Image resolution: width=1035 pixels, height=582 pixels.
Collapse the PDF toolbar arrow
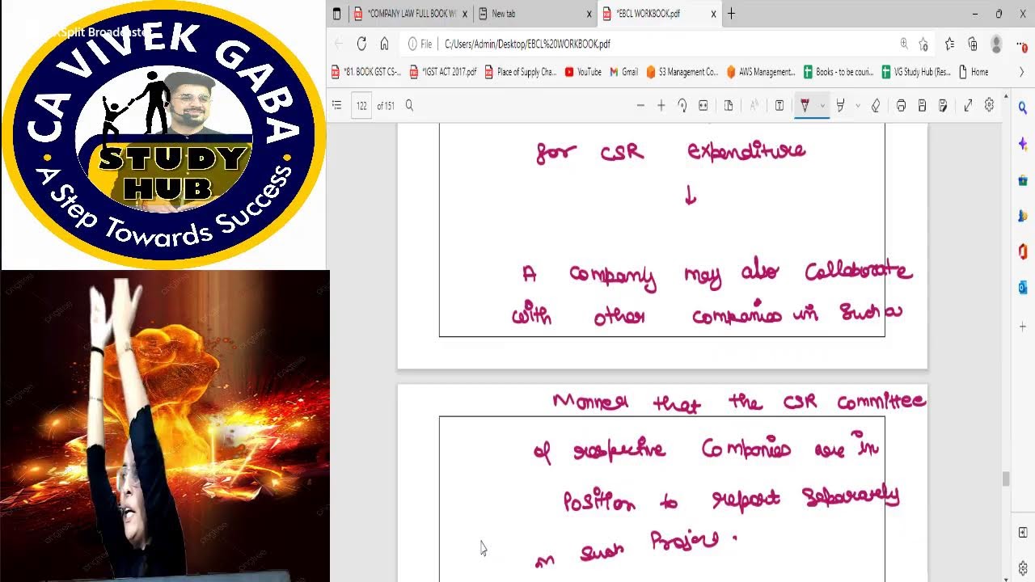(x=1006, y=96)
